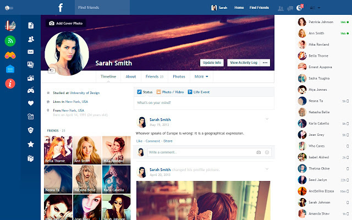Image resolution: width=352 pixels, height=220 pixels.
Task: Open chat with Ernest Ayupova
Action: [x=323, y=67]
